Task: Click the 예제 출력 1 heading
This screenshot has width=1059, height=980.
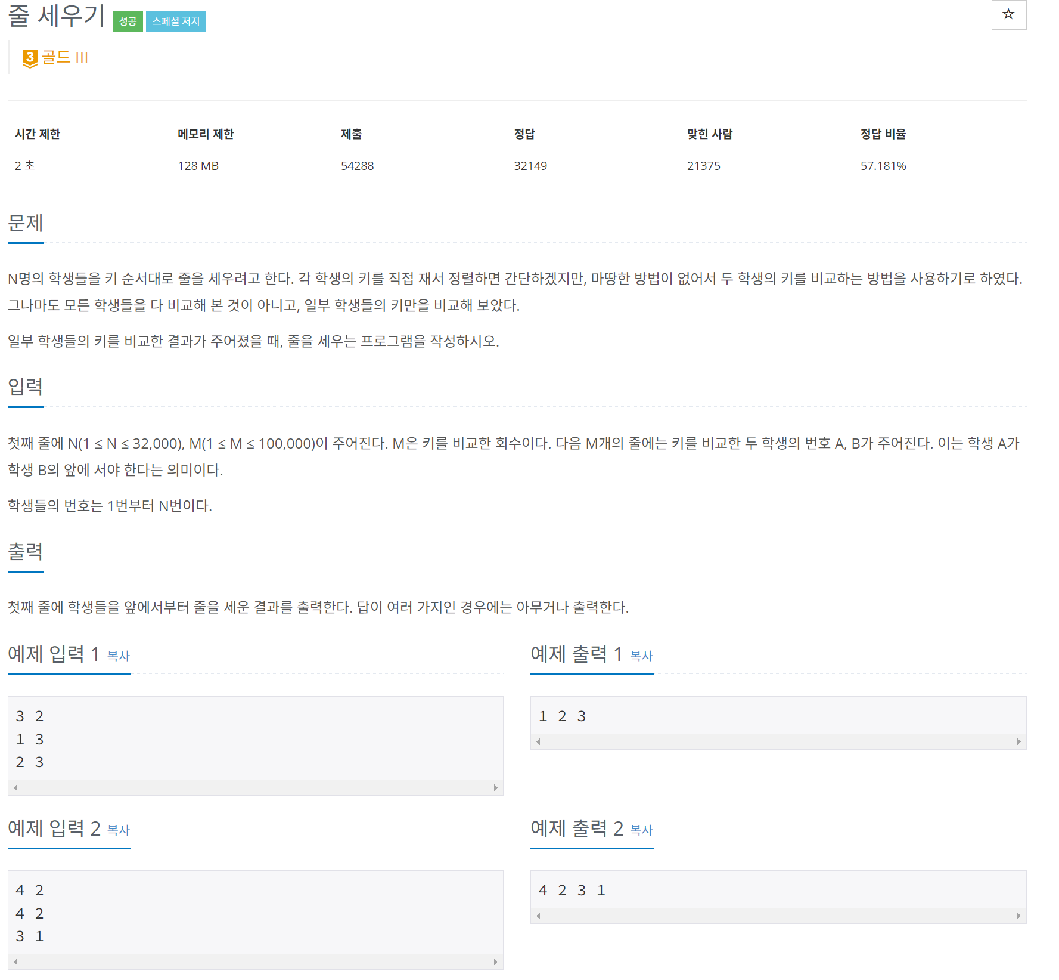Action: (x=576, y=654)
